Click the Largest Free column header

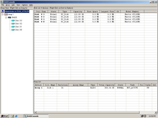tap(107, 11)
